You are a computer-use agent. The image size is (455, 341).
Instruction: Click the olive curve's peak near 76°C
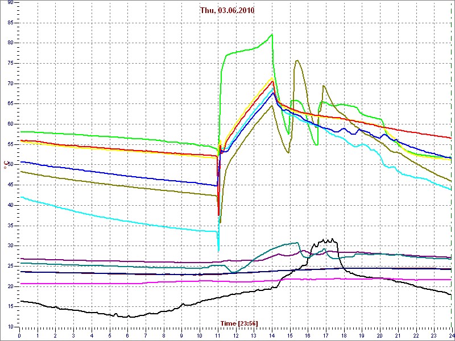(x=297, y=60)
